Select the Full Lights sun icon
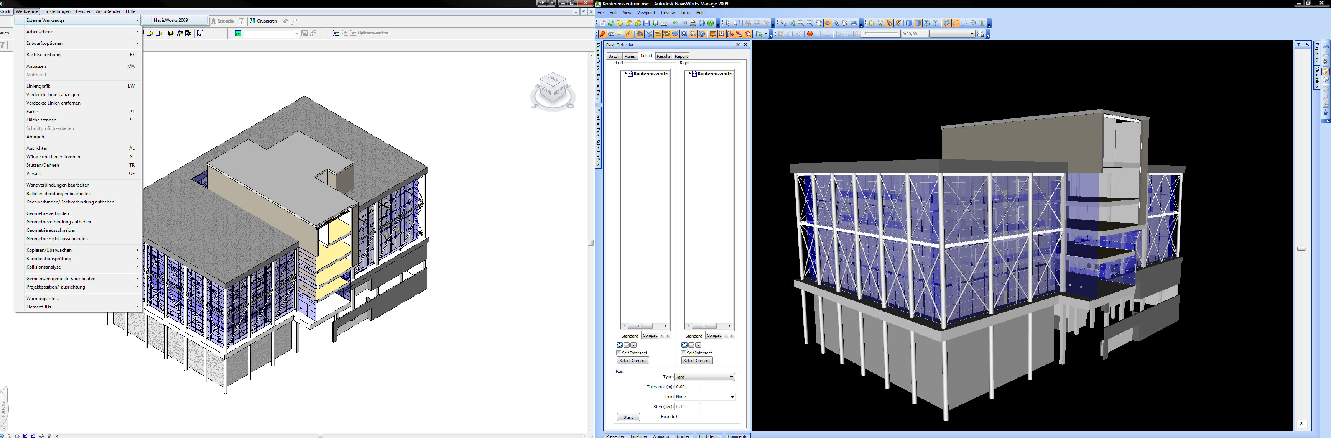Viewport: 1331px width, 438px height. 872,23
